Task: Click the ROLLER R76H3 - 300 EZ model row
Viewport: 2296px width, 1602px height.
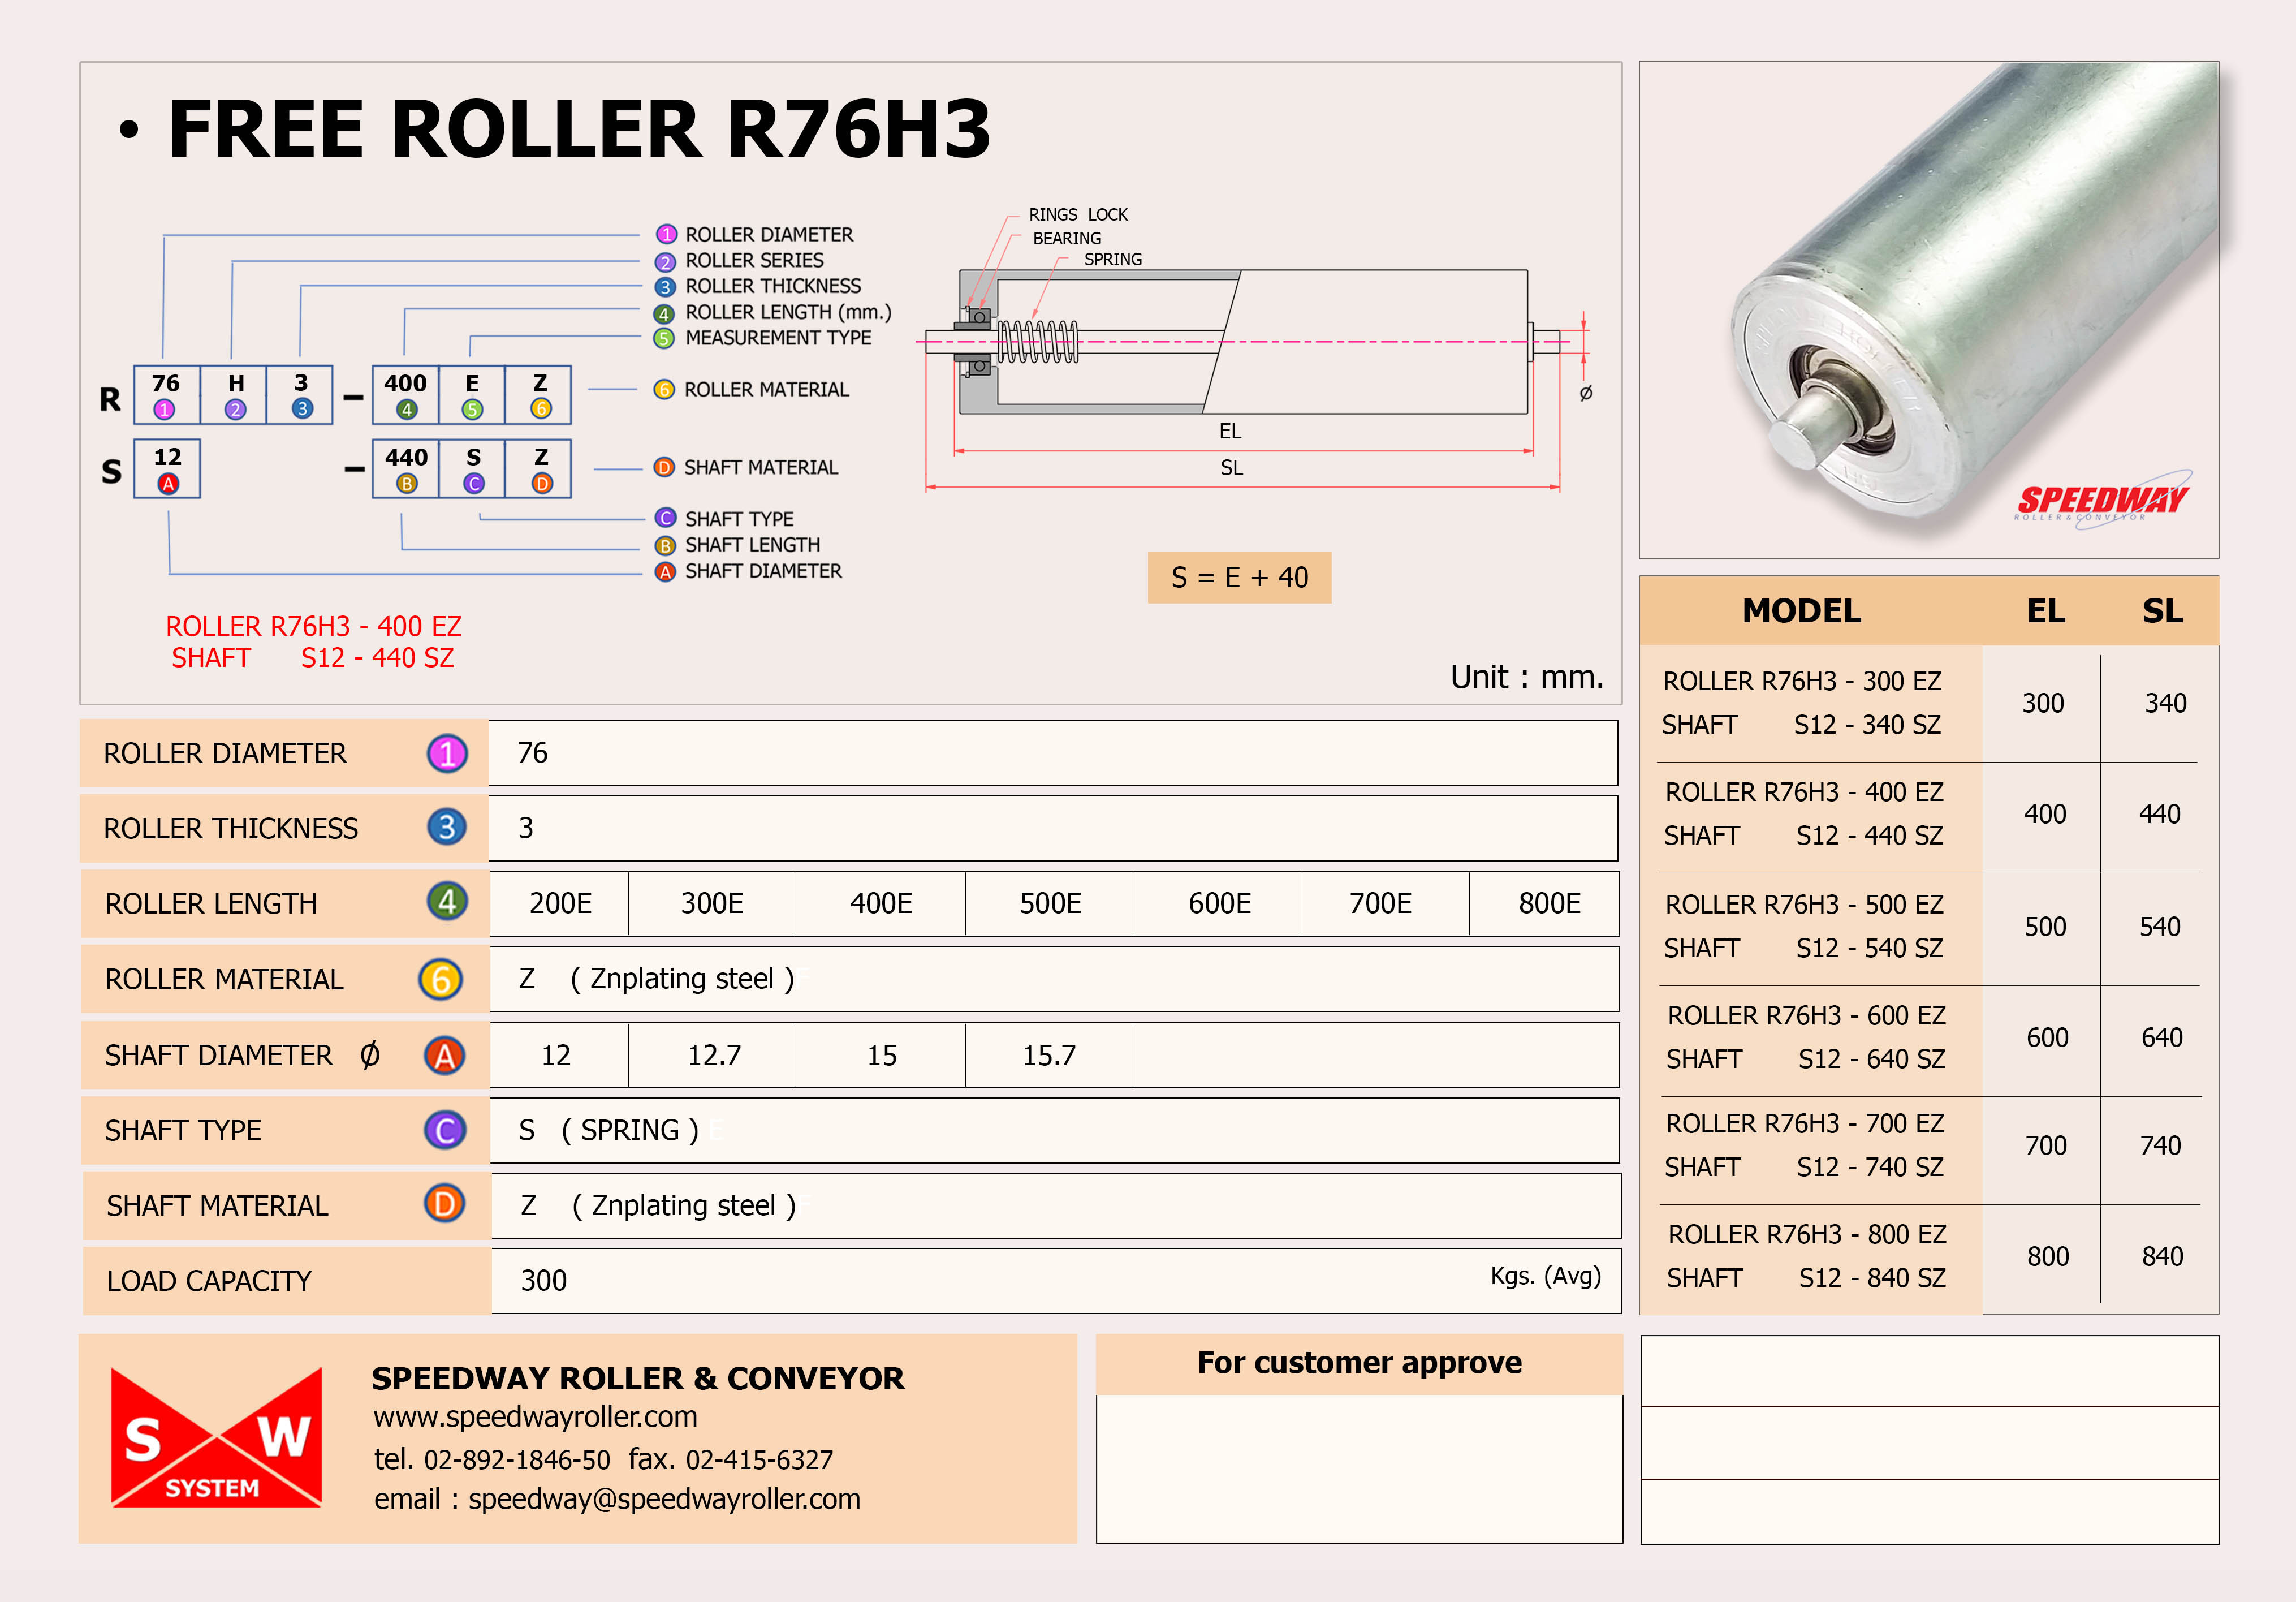Action: 1928,703
